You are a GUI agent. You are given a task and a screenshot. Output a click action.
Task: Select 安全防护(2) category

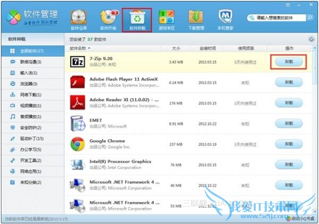[33, 128]
